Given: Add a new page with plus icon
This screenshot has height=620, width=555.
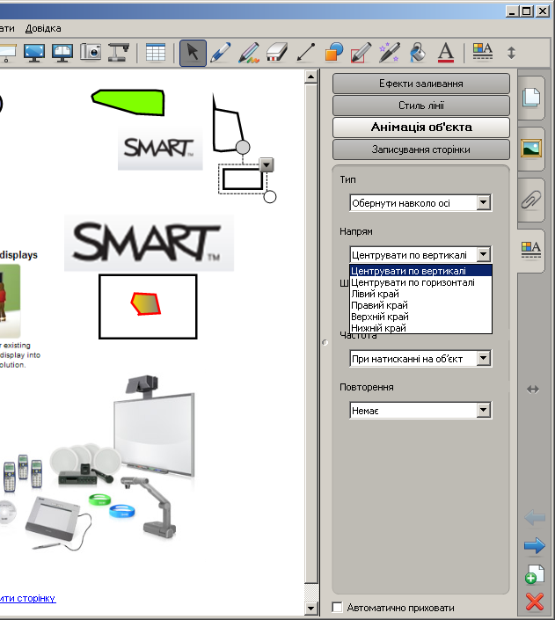Looking at the screenshot, I should pos(535,574).
